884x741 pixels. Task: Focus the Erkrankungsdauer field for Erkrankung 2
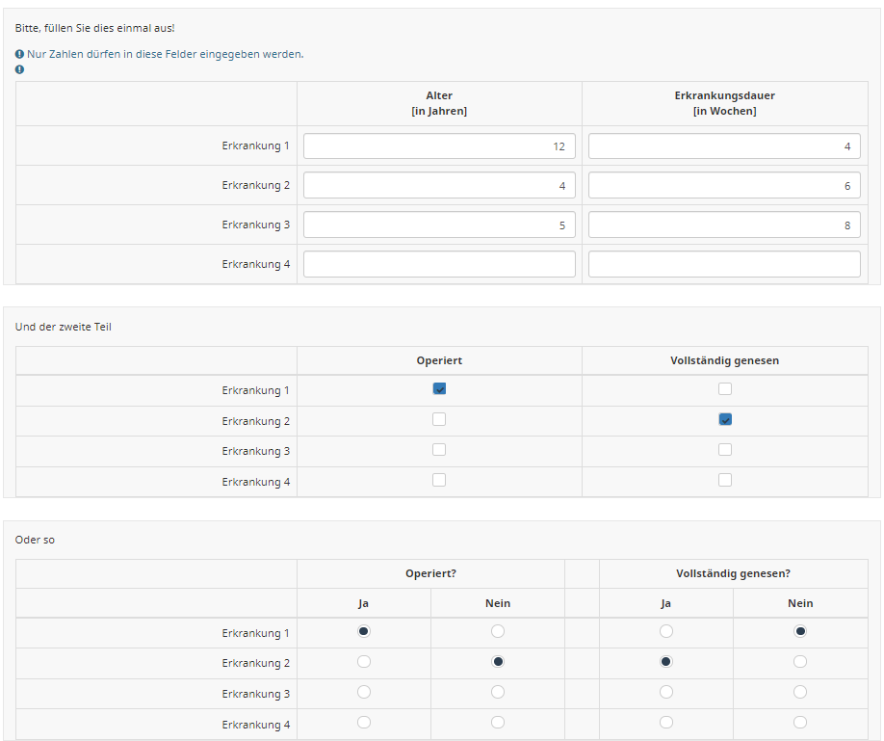724,186
